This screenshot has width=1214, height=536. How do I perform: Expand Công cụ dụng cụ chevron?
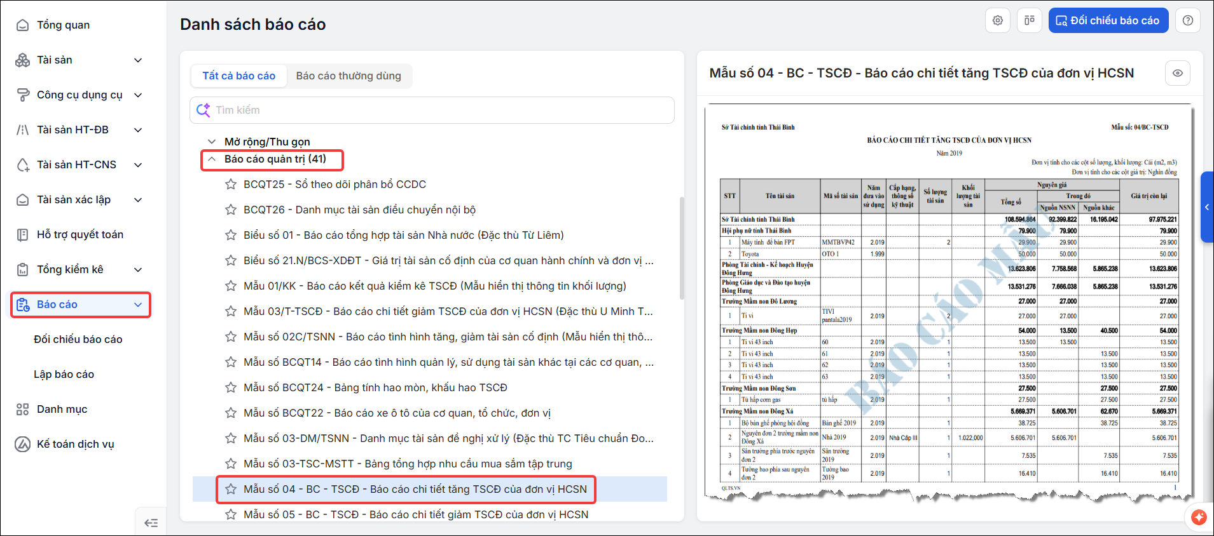click(x=138, y=95)
